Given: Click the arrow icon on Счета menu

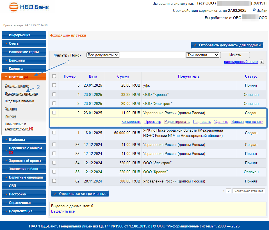Looking at the screenshot, I should tap(6, 44).
